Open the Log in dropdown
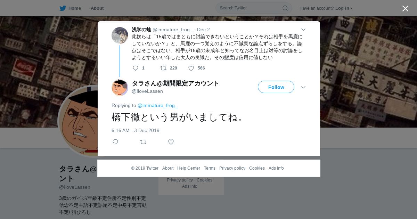Image resolution: width=417 pixels, height=219 pixels. point(344,8)
